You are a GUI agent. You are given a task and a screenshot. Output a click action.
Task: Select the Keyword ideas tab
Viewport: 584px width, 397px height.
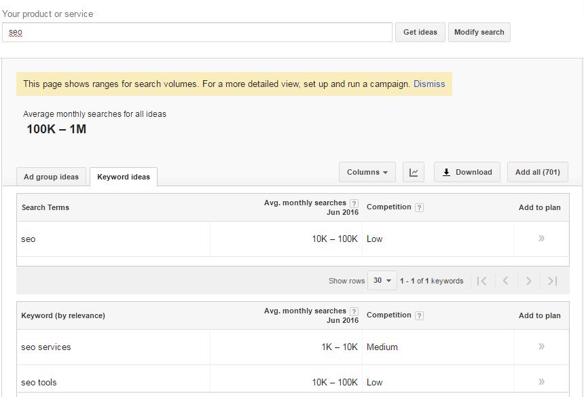tap(124, 177)
